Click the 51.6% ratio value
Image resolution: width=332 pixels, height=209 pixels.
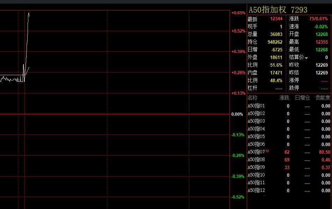[276, 65]
